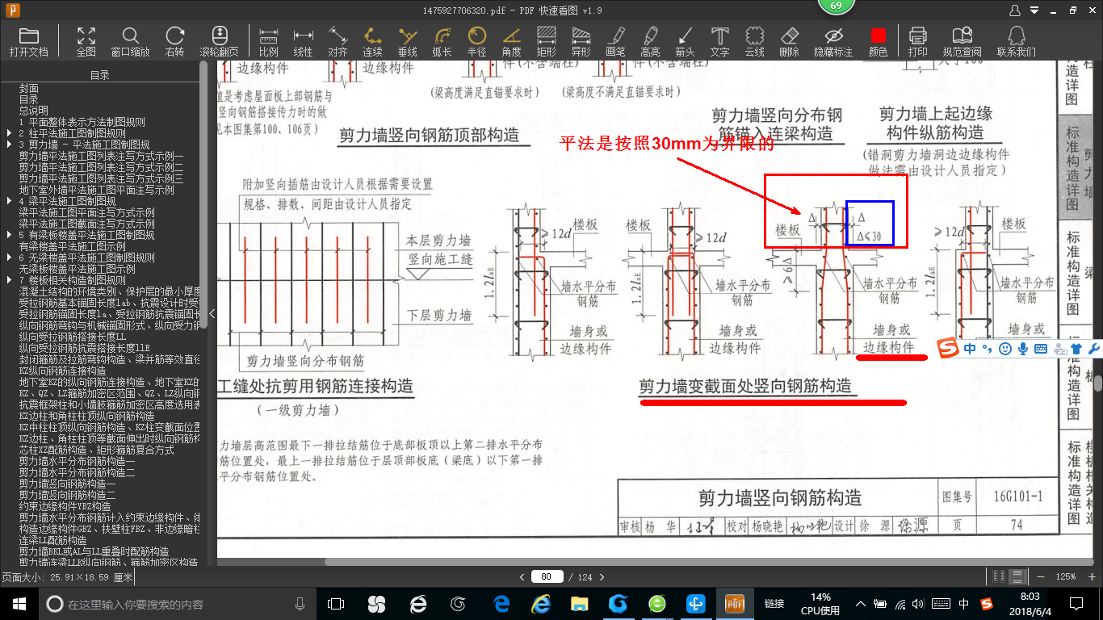
Task: Open bookmark 梁平法施工图截面注写方式示例
Action: click(x=87, y=224)
